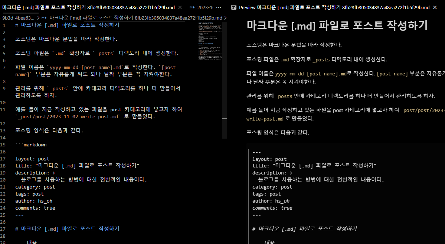Select the Preview 마크다운 tab
Image resolution: width=445 pixels, height=244 pixels.
(x=330, y=8)
